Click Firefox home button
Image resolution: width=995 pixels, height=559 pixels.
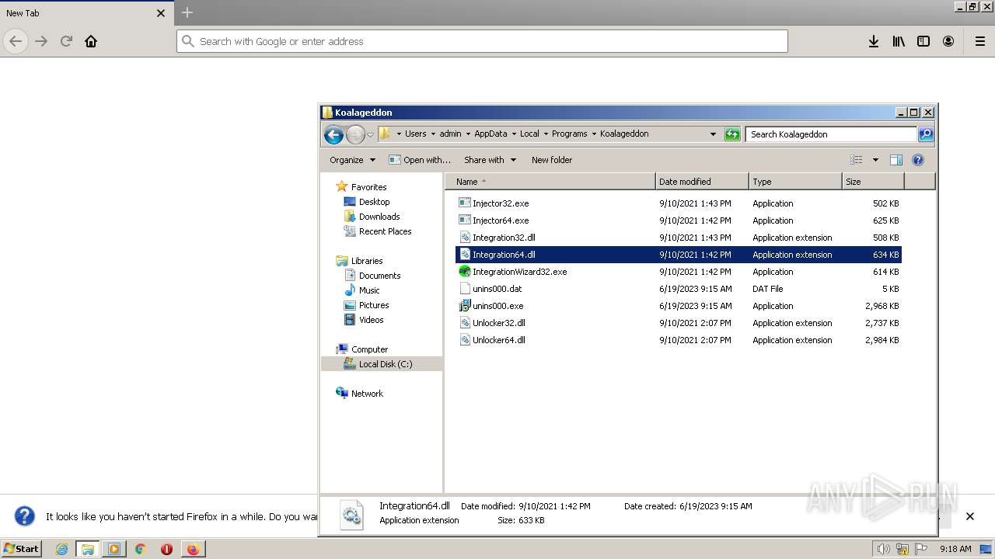click(x=91, y=41)
